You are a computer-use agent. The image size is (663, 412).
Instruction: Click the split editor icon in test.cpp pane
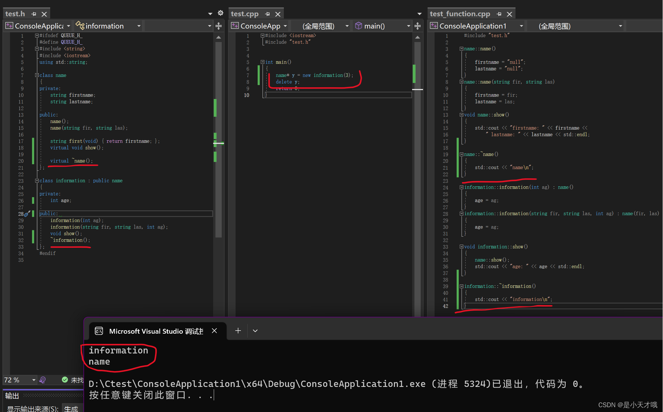tap(418, 26)
